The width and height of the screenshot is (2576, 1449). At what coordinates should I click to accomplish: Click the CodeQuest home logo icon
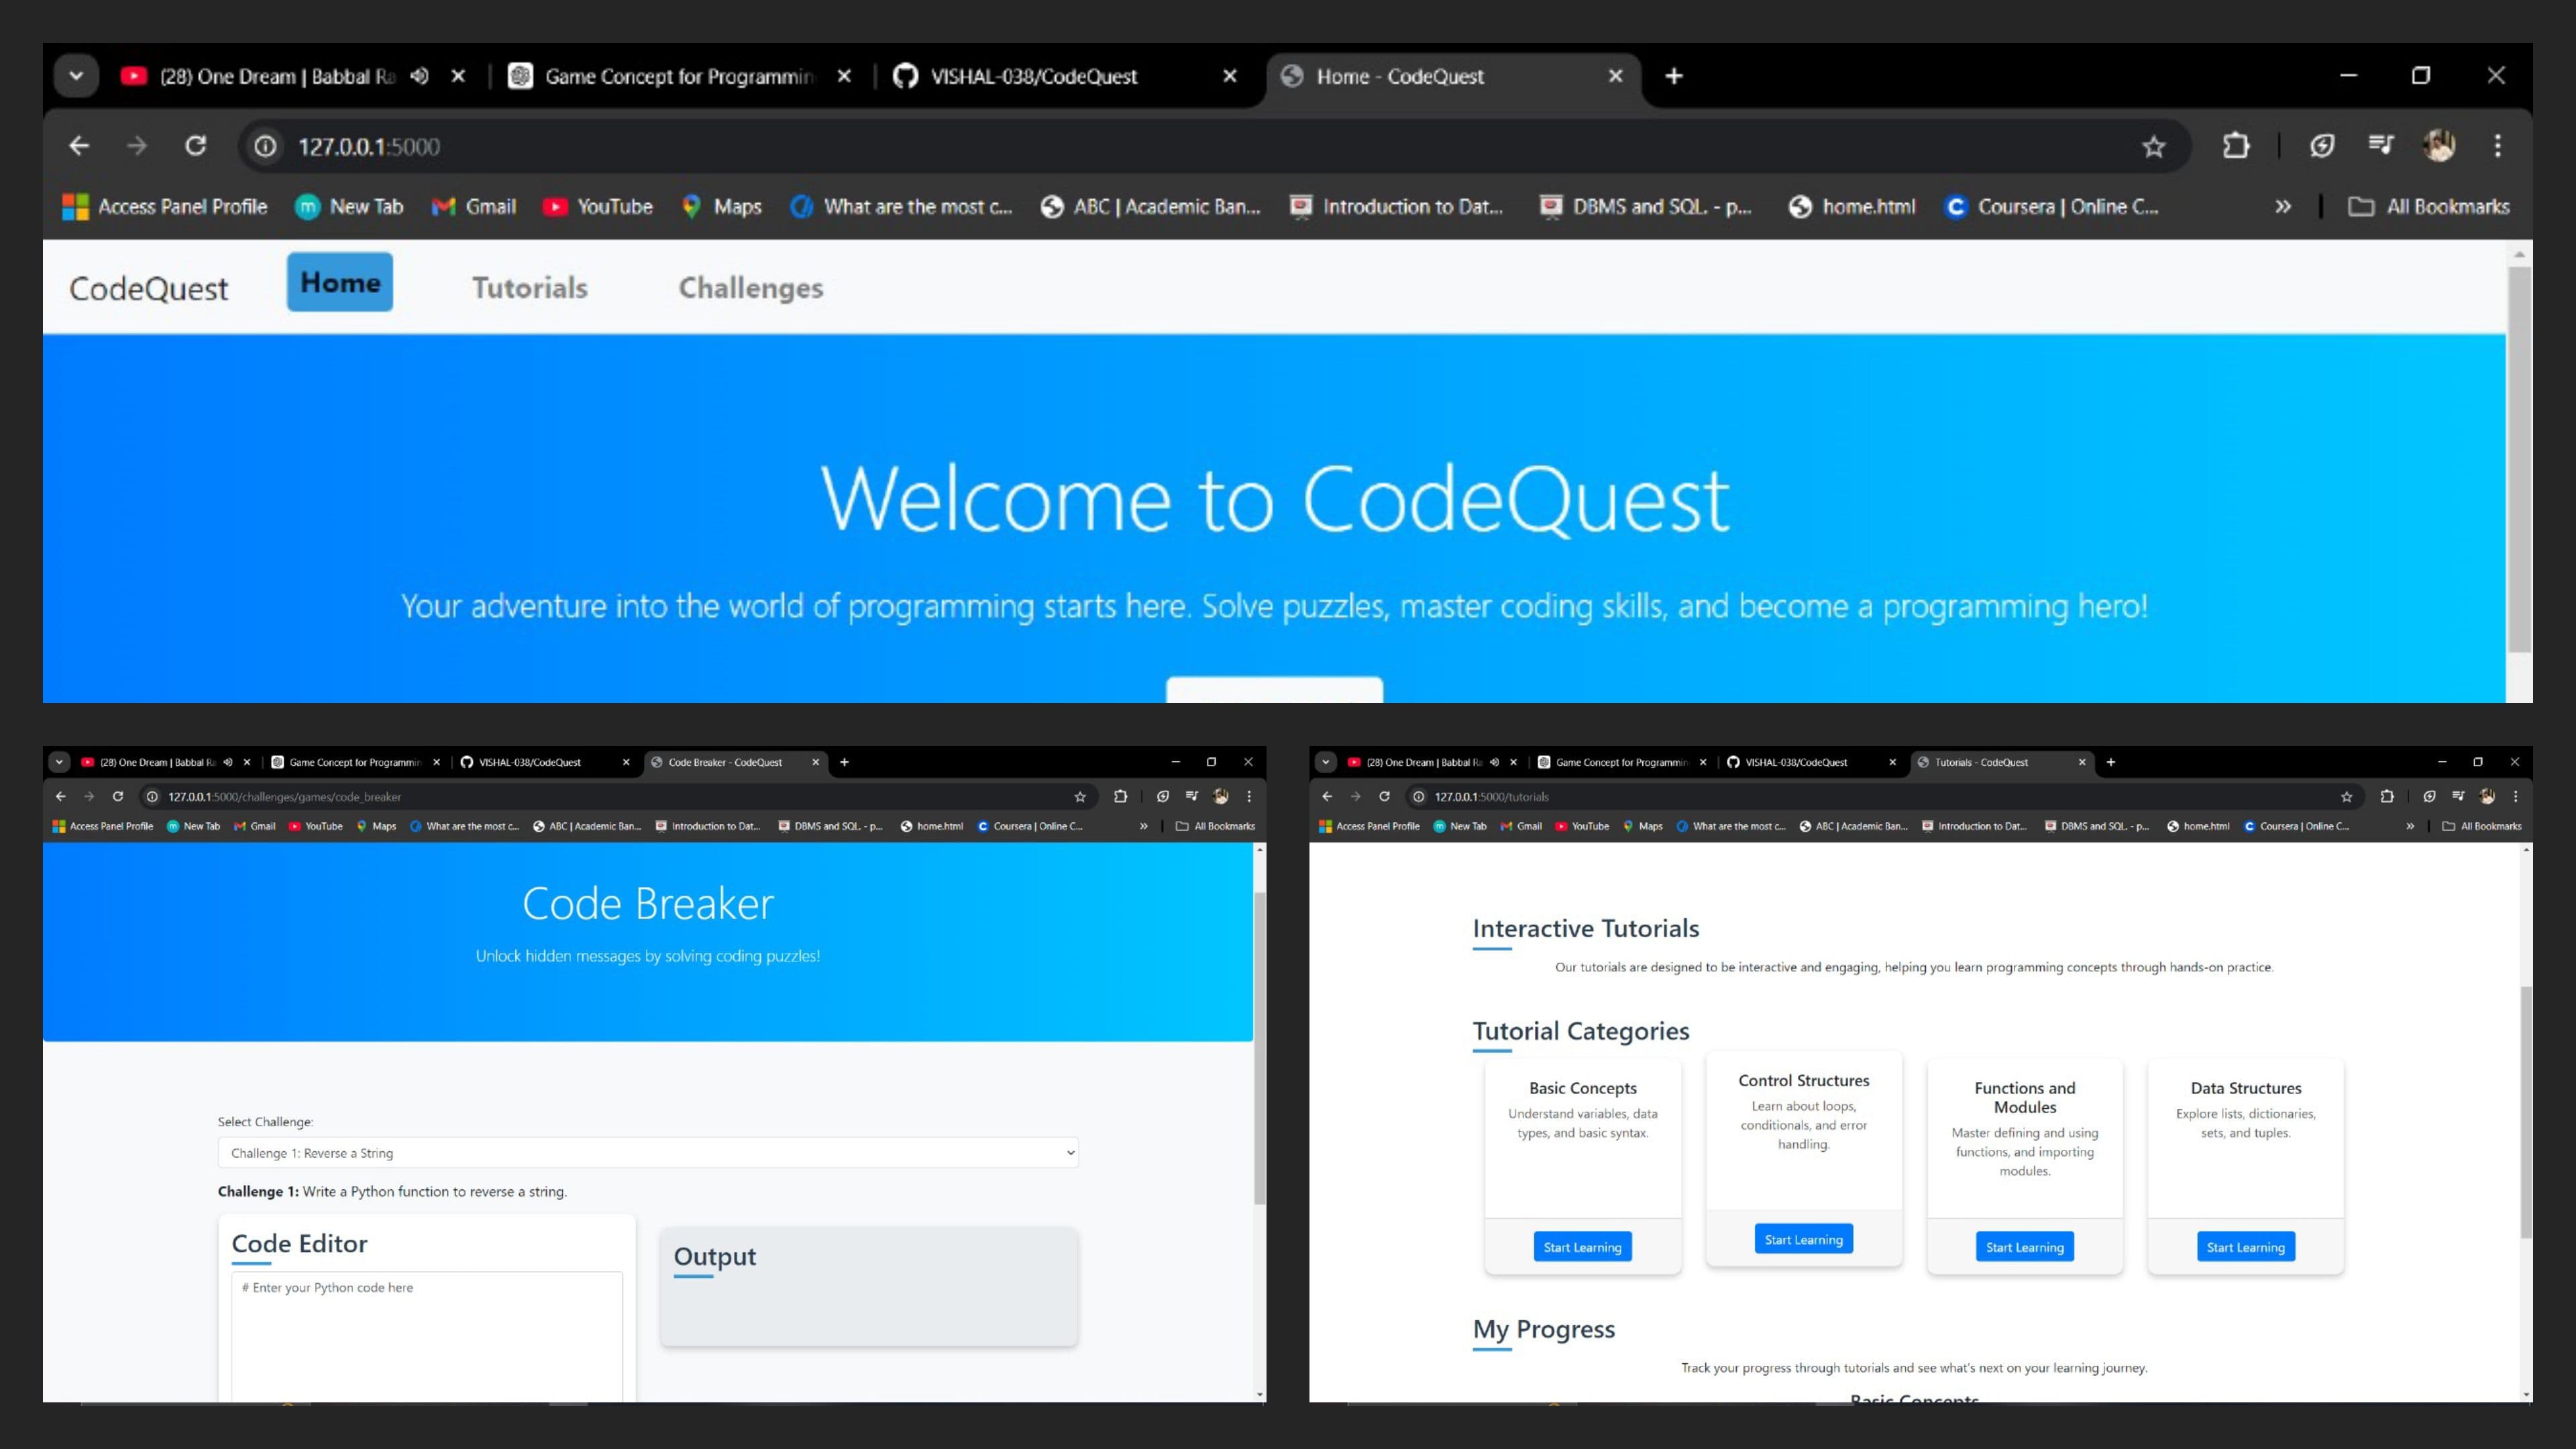pos(147,285)
